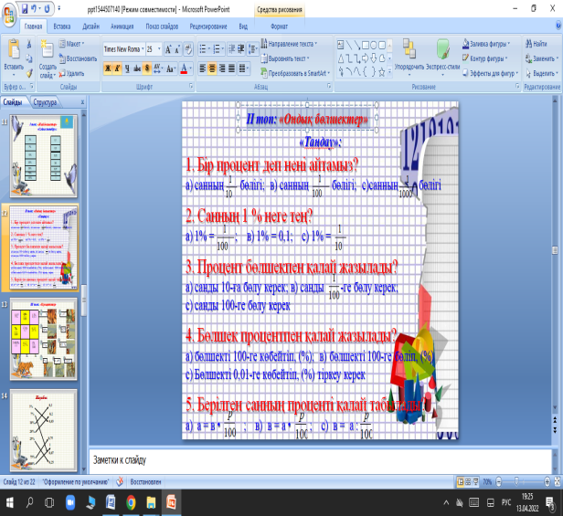563x516 pixels.
Task: Select the slide 14 thumbnail
Action: tap(44, 430)
